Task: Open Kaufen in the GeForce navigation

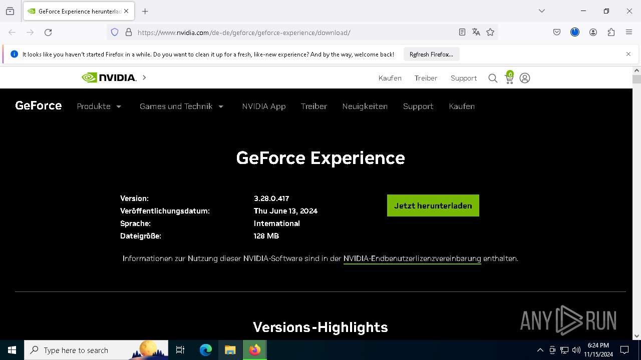Action: [x=462, y=106]
